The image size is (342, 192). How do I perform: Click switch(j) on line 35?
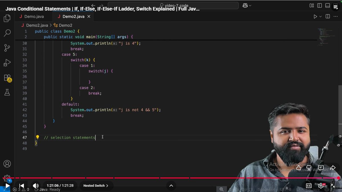pos(101,71)
